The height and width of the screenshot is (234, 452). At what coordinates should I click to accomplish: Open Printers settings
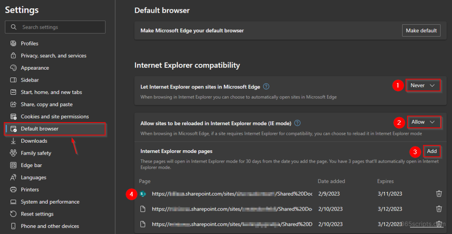pyautogui.click(x=30, y=189)
